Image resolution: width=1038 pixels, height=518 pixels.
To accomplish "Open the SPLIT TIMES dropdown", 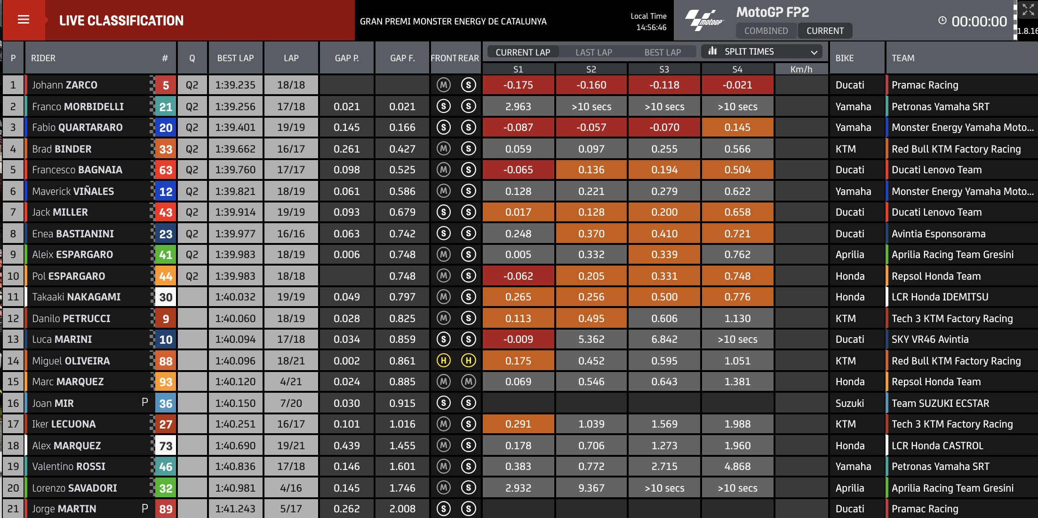I will (761, 51).
